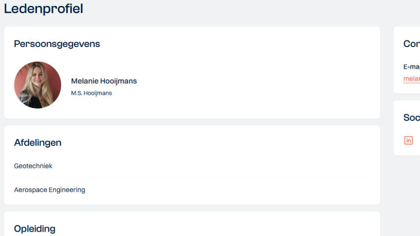Screen dimensions: 420x236
Task: Select the Opleiding section heading
Action: pos(35,229)
